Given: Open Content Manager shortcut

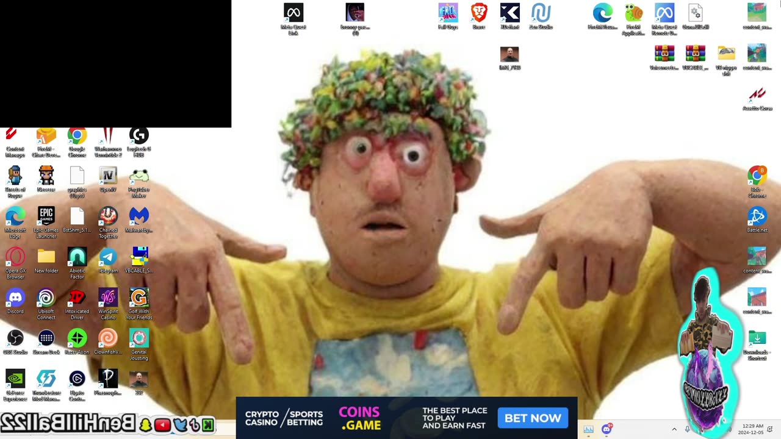Looking at the screenshot, I should (x=15, y=142).
